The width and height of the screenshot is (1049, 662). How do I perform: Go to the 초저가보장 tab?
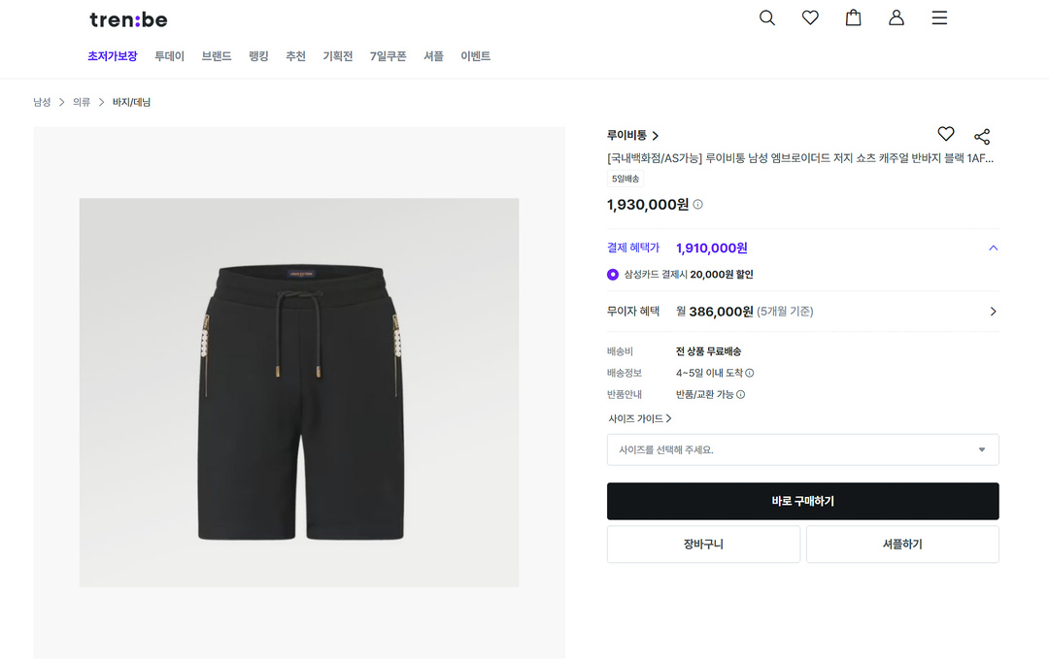(113, 56)
